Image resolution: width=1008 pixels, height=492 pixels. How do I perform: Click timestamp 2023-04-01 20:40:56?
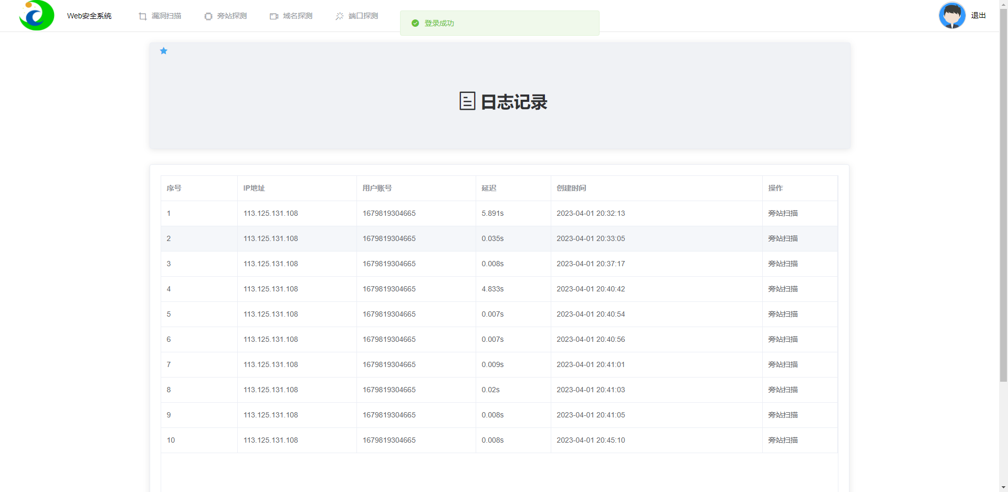[x=591, y=339]
